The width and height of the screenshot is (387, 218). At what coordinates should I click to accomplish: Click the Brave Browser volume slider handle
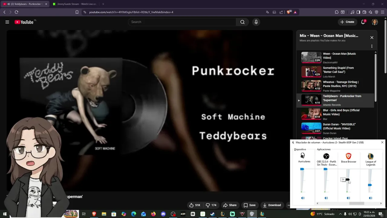348,180
